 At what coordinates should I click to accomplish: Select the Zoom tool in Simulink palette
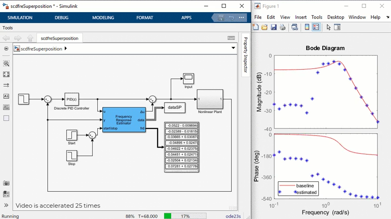(x=6, y=63)
